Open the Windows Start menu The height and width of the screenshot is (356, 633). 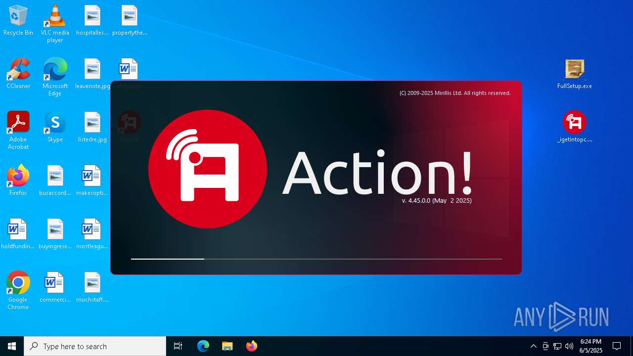coord(12,346)
